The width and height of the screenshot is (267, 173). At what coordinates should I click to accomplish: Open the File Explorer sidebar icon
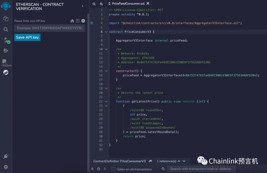[x=6, y=19]
